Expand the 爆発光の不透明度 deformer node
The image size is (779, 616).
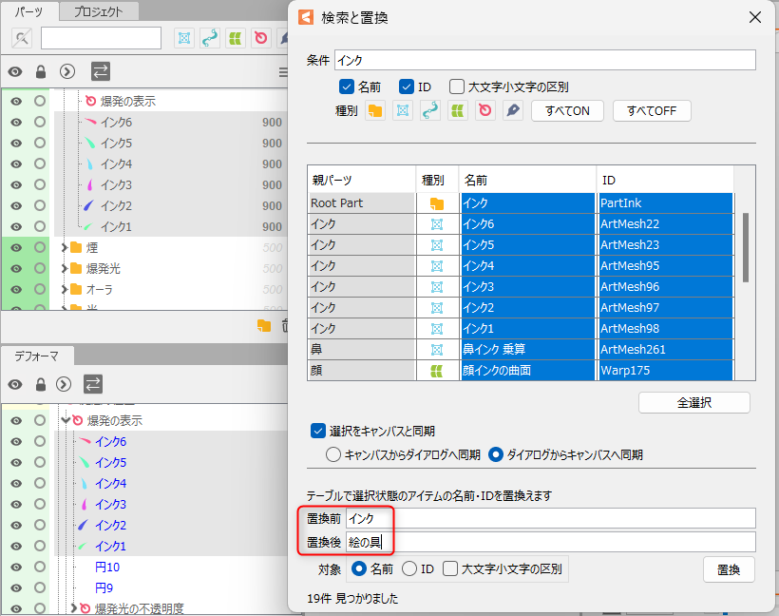point(73,608)
